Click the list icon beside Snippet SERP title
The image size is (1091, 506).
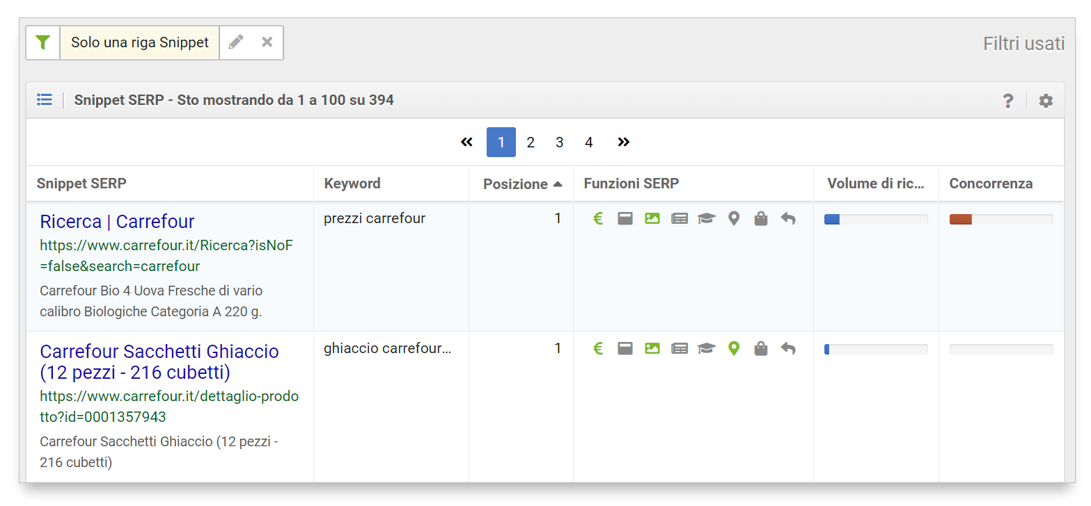click(x=45, y=100)
